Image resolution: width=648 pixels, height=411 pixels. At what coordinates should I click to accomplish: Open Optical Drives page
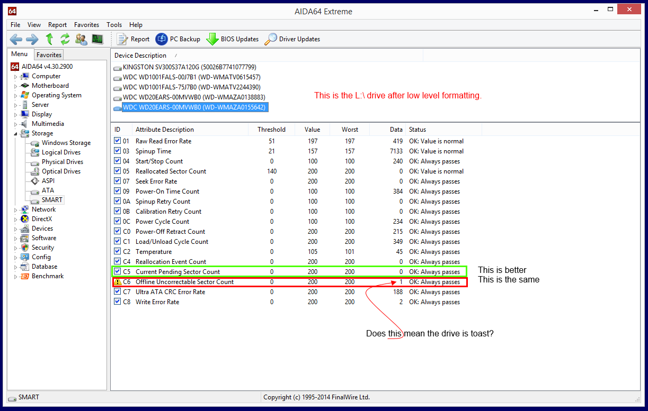(61, 171)
